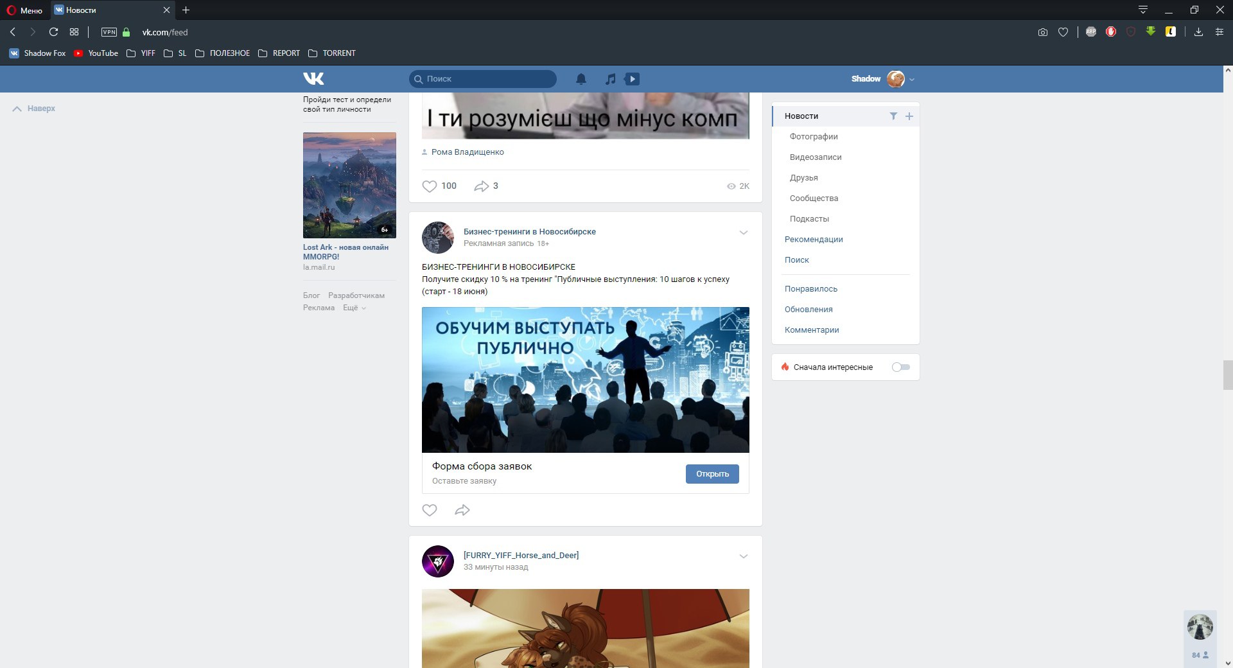Click the page vertical scrollbar thumb
Screen dimensions: 1233x668
coord(1228,375)
